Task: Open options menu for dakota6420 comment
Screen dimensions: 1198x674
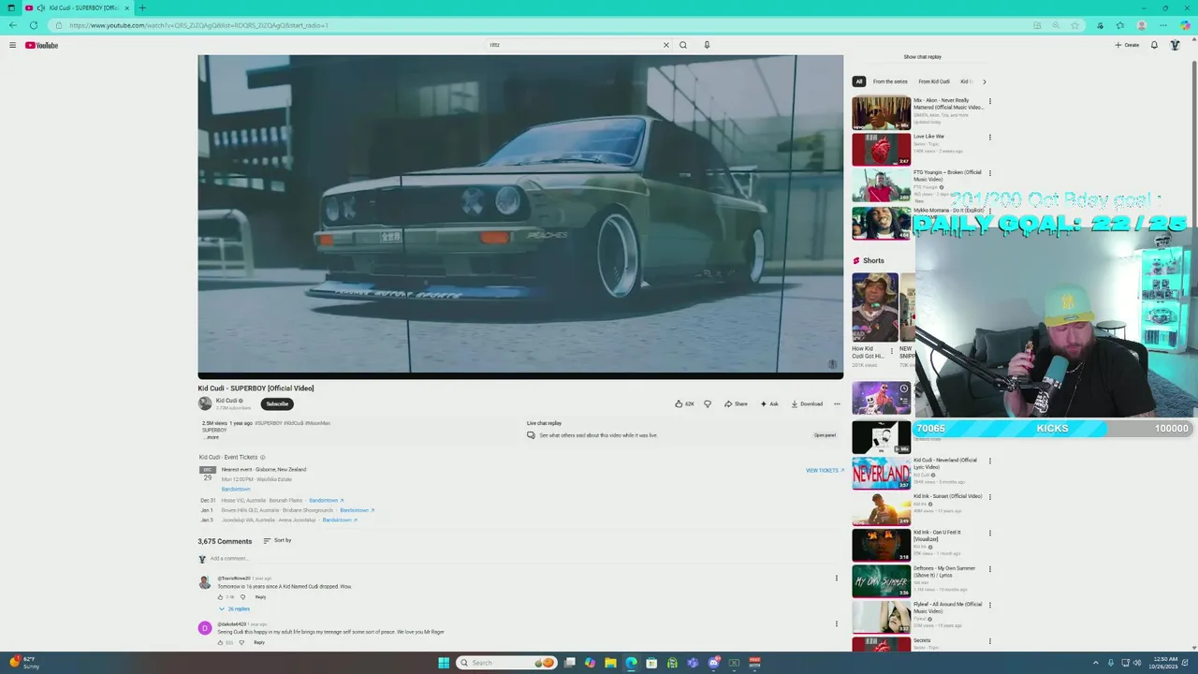Action: click(x=837, y=623)
